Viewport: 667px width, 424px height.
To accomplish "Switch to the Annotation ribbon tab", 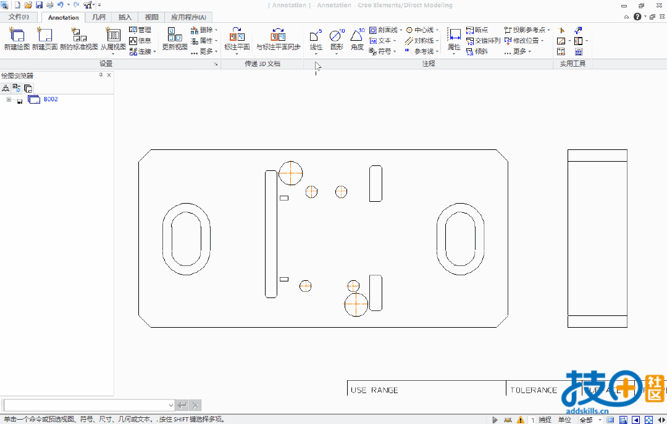I will pyautogui.click(x=64, y=17).
